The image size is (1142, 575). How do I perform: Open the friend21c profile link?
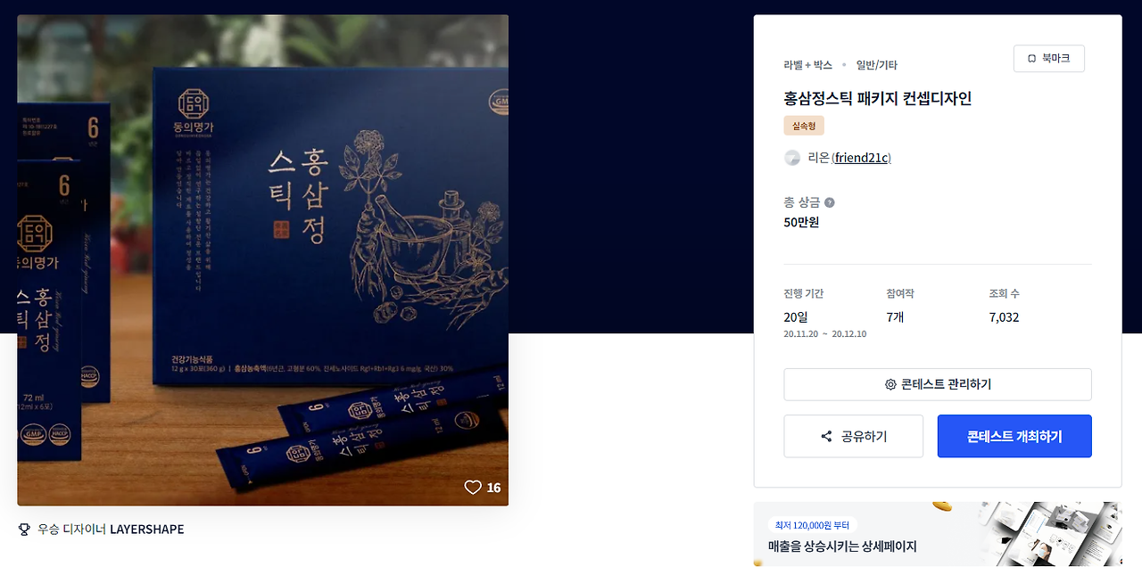[861, 158]
